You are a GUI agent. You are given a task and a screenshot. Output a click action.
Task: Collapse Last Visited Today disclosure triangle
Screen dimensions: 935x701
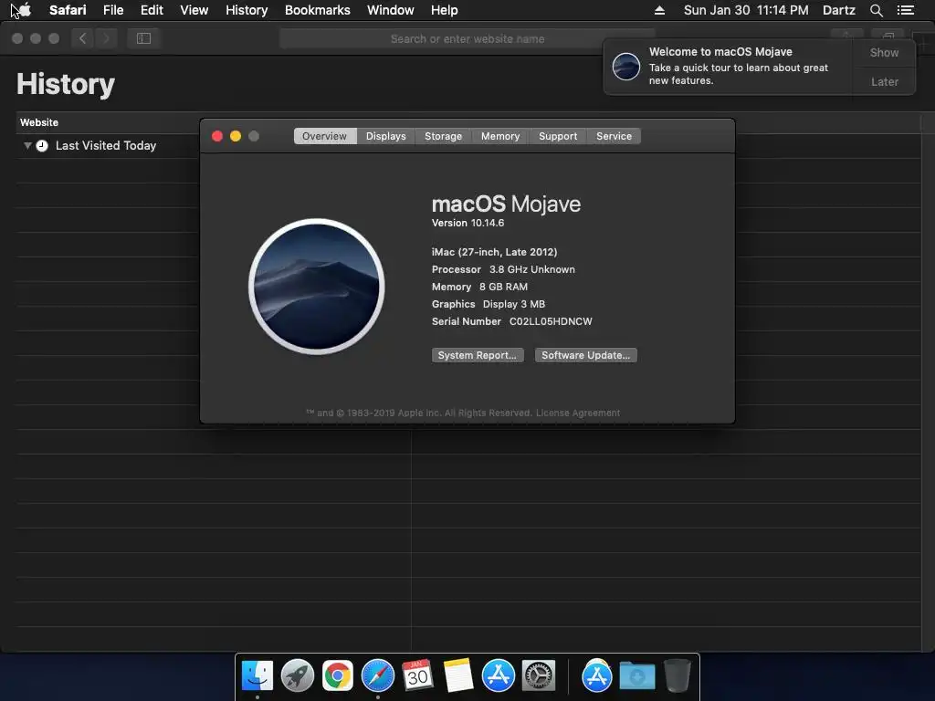27,145
